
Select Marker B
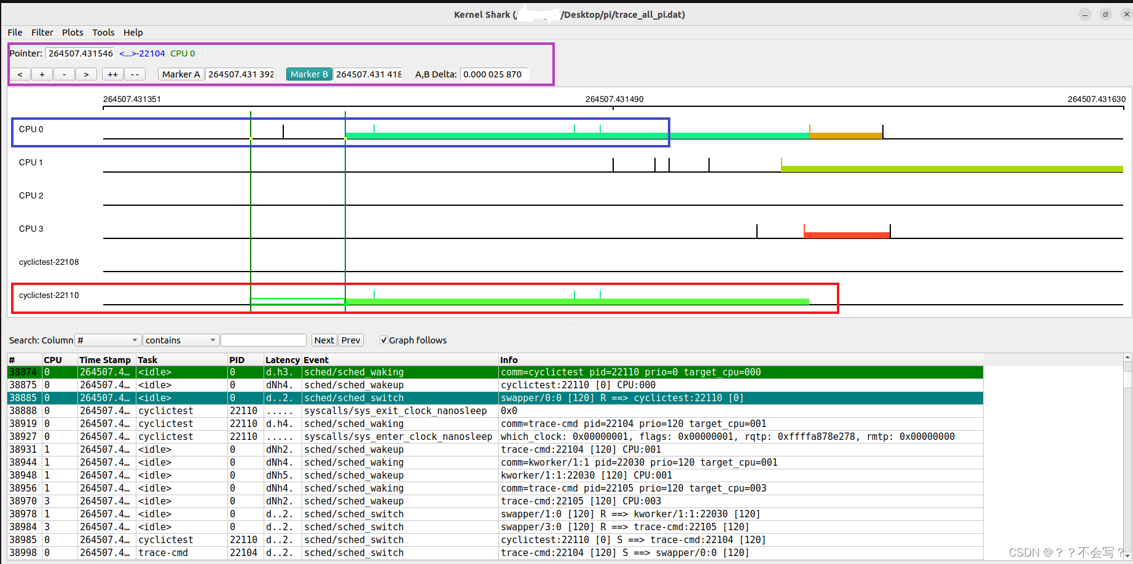[309, 74]
